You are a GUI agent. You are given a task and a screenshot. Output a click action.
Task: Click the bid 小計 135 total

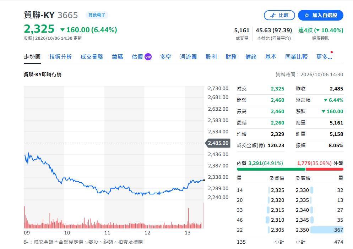[x=241, y=242]
